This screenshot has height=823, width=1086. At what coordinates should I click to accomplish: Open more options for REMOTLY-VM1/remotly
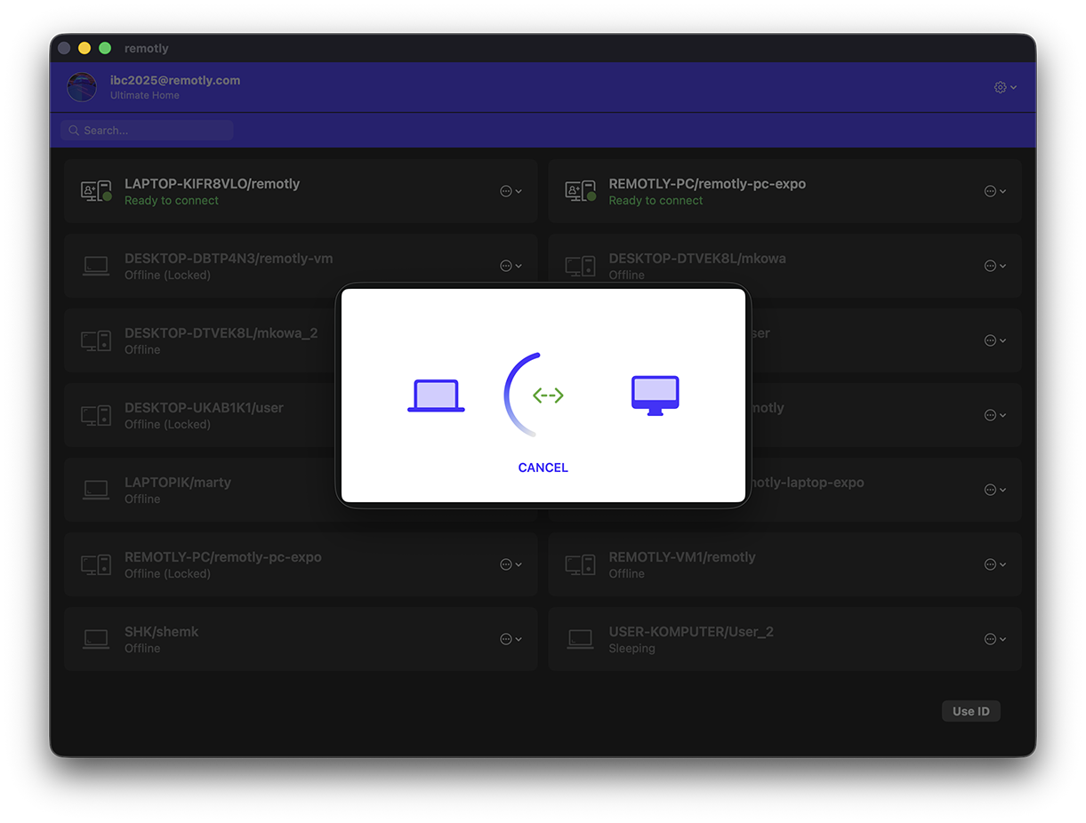[x=995, y=564]
